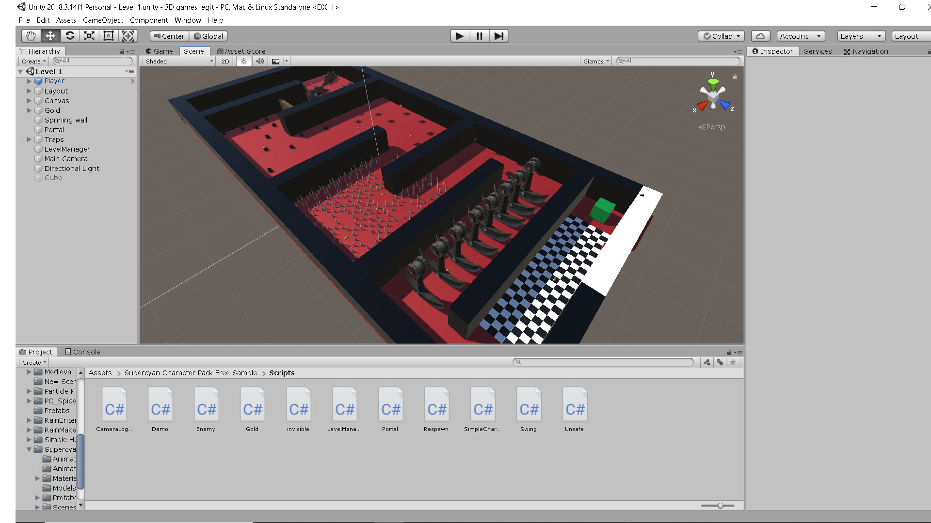Click the Step frame button
931x523 pixels.
pyautogui.click(x=499, y=35)
